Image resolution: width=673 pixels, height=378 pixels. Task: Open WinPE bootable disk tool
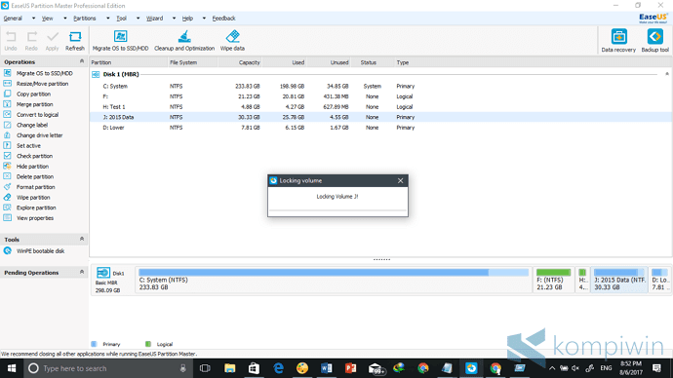[40, 251]
